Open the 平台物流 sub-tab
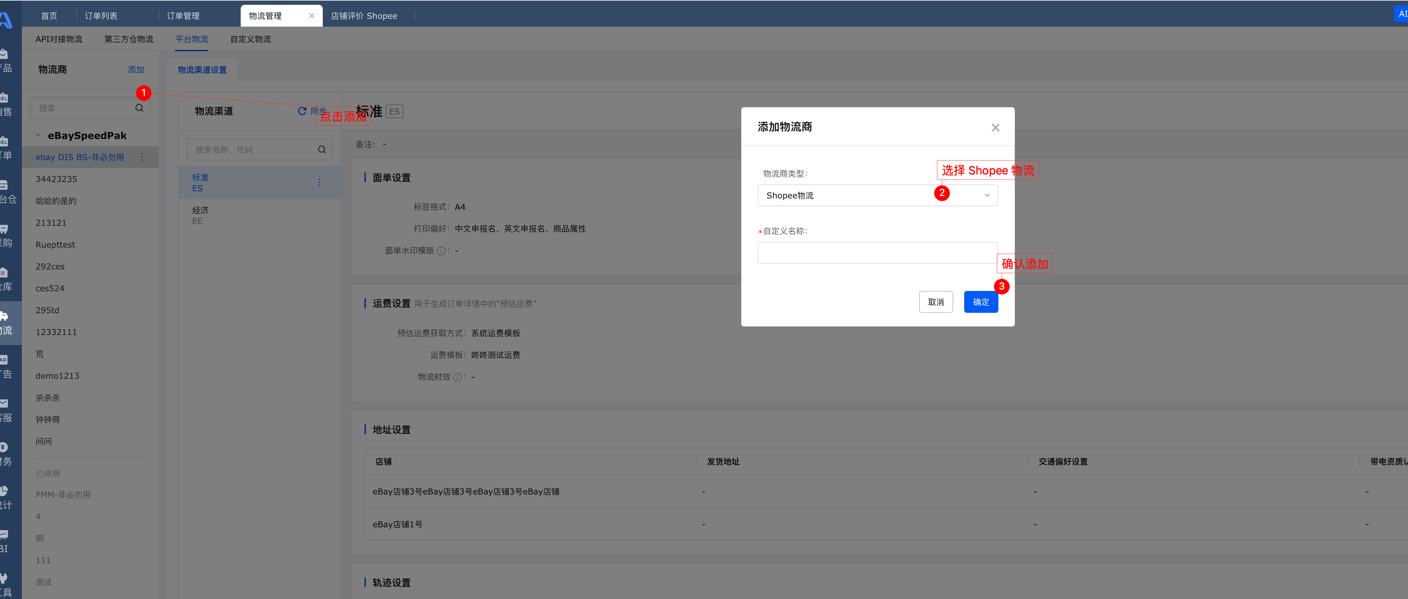This screenshot has height=599, width=1408. (x=192, y=39)
